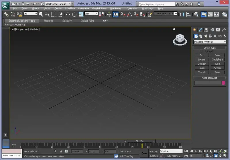The image size is (230, 160).
Task: Select the Cameras creation category
Action: pyautogui.click(x=210, y=36)
